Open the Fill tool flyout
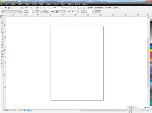This screenshot has width=152, height=113. click(x=2, y=63)
